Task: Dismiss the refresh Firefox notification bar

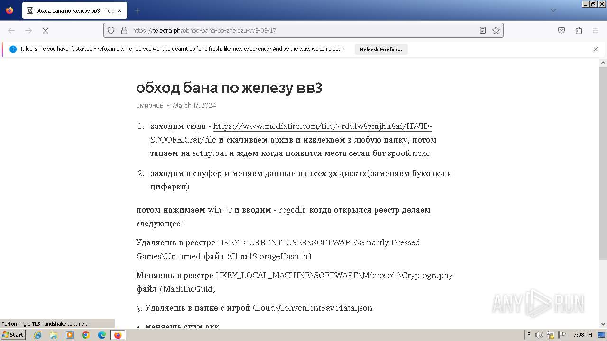Action: [x=596, y=49]
